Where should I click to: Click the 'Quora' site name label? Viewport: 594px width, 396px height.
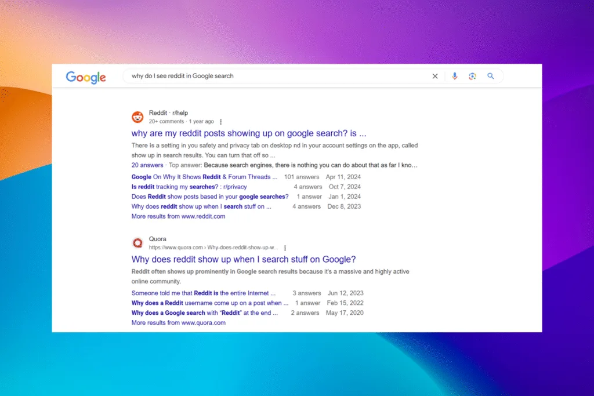click(158, 239)
